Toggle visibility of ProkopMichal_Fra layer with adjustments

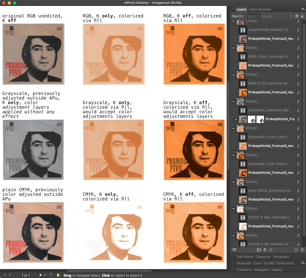[x=298, y=119]
